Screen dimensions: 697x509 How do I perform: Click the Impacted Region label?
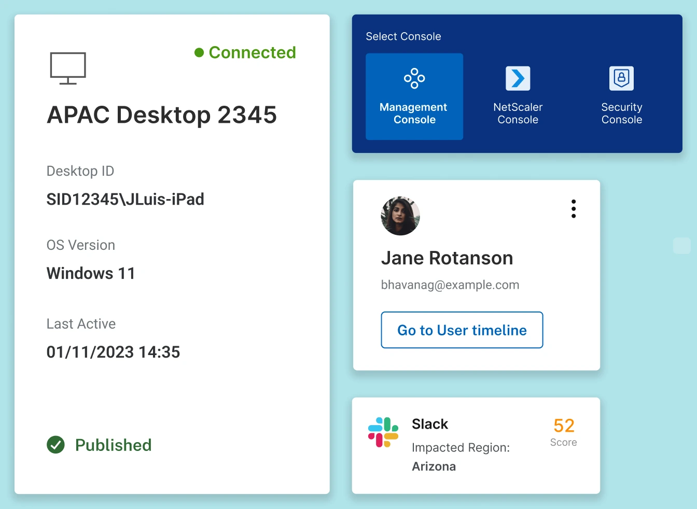coord(461,448)
